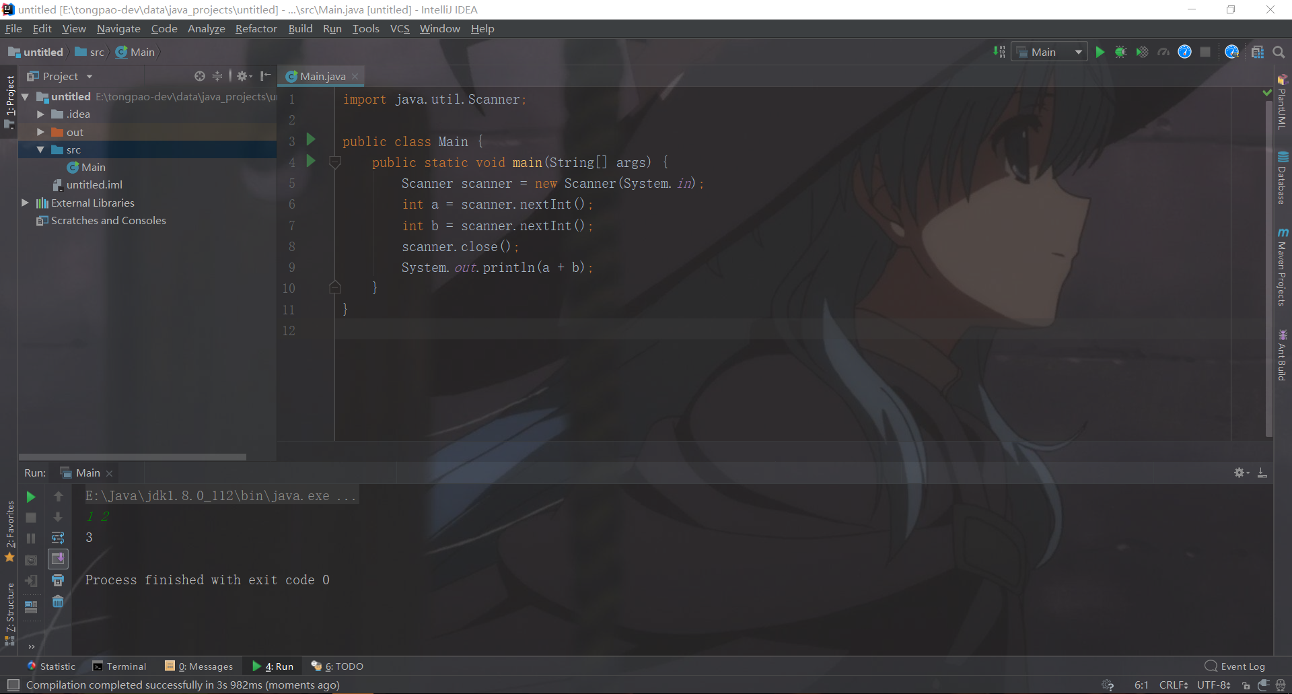
Task: Toggle the 2: Favorites tool window stripe
Action: click(9, 532)
